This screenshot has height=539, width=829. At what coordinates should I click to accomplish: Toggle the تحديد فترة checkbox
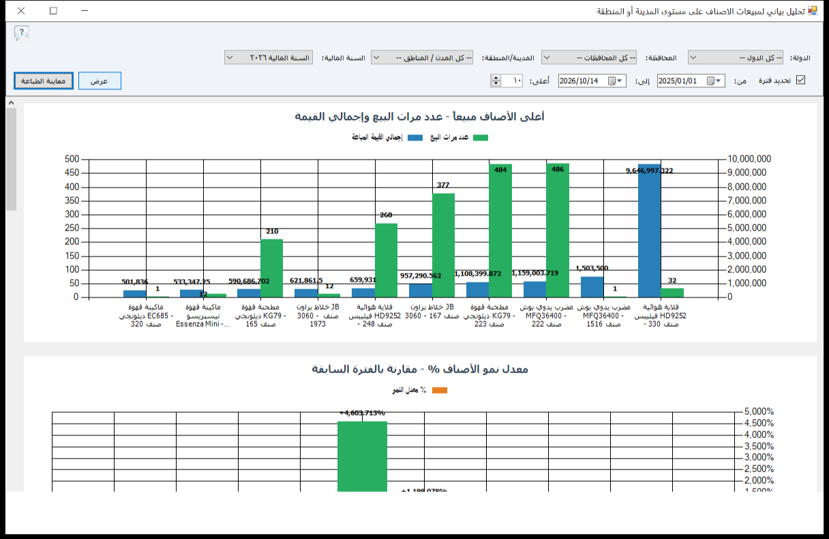[801, 80]
